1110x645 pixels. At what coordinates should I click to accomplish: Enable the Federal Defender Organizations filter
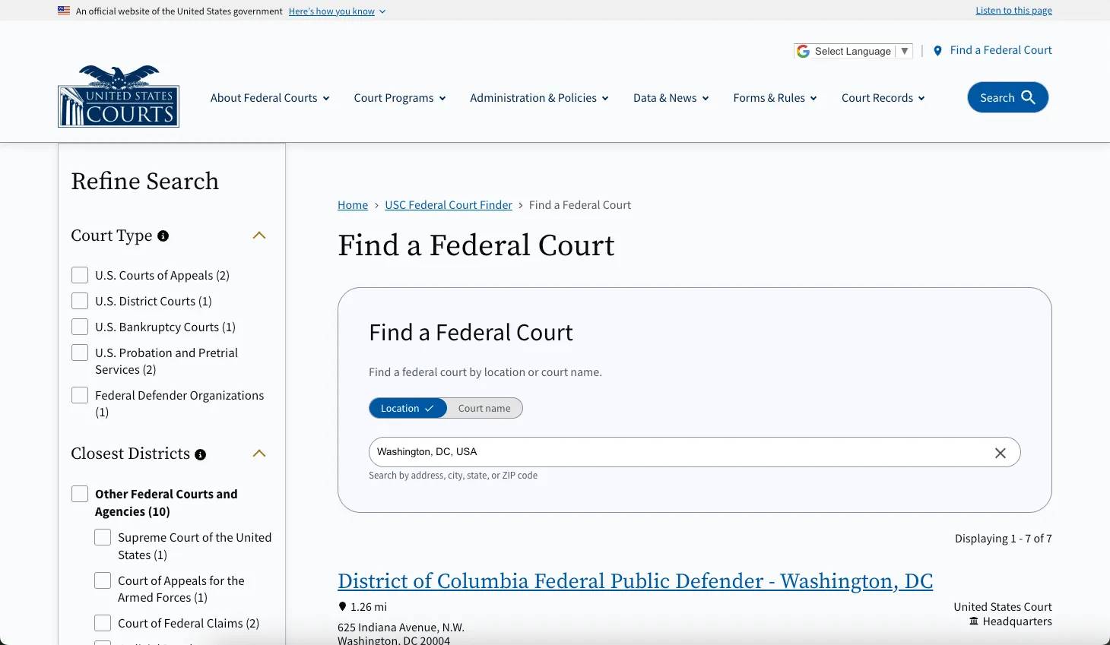pyautogui.click(x=79, y=394)
